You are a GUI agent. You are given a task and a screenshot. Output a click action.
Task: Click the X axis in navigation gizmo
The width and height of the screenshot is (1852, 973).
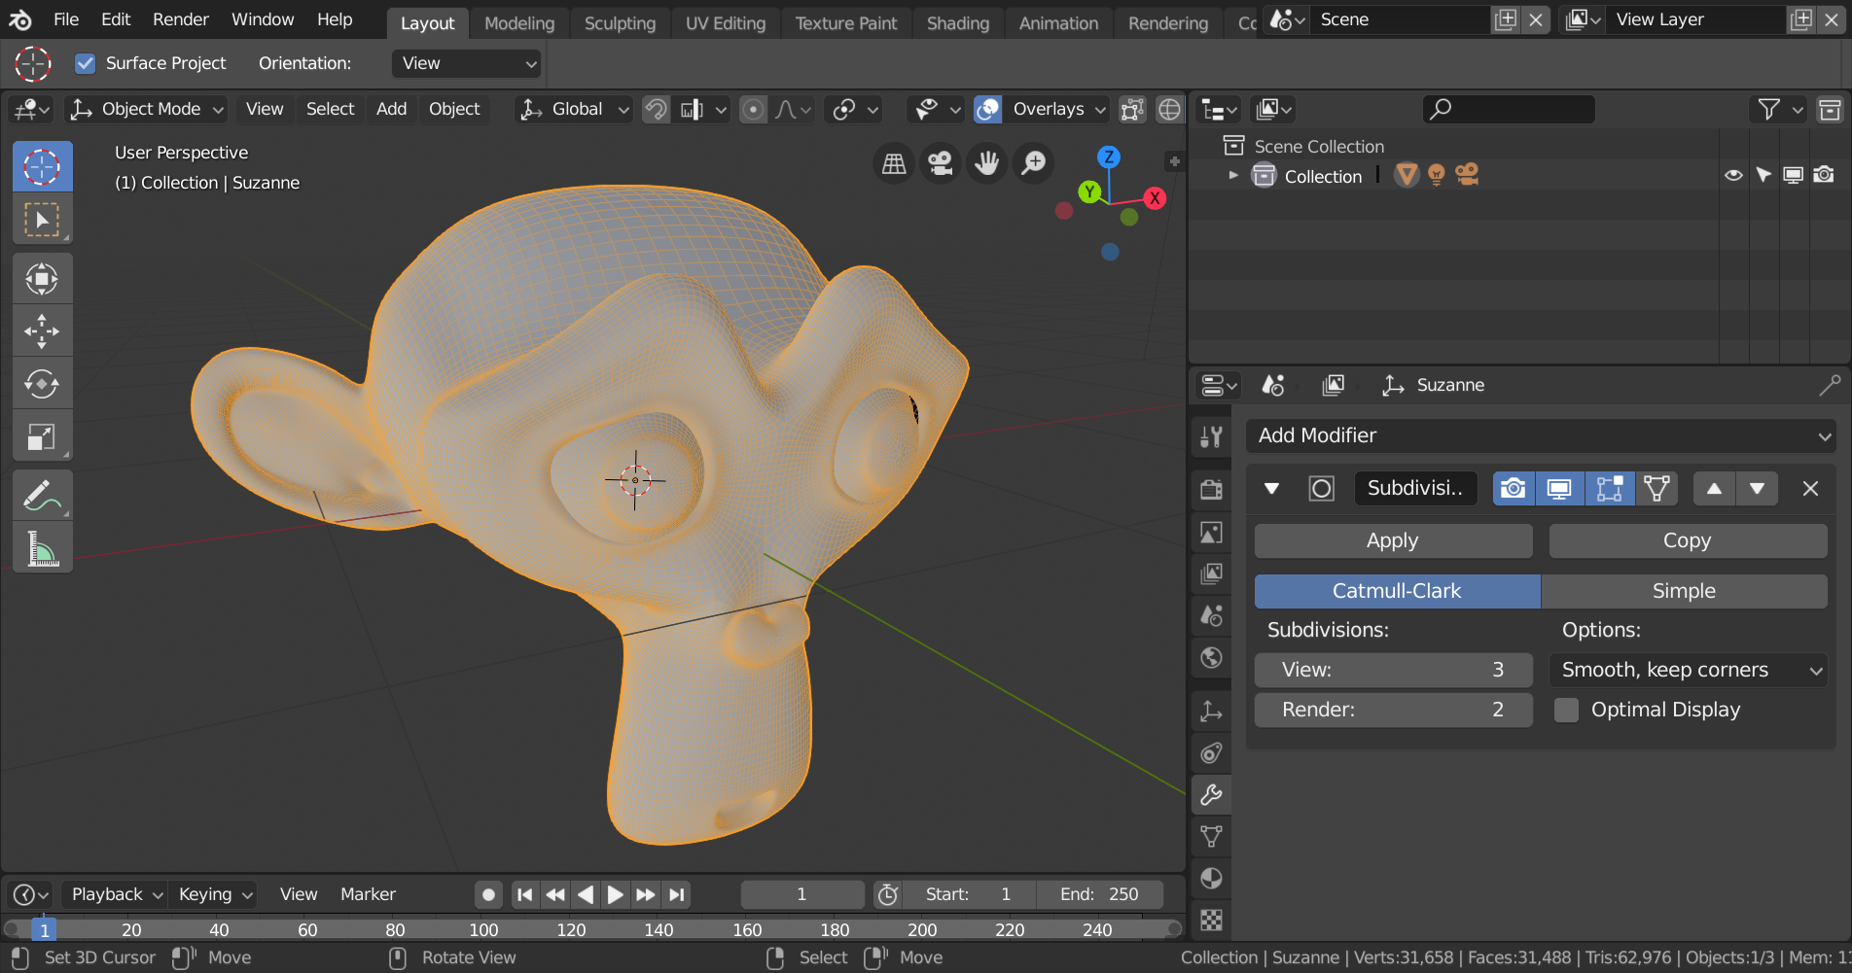pyautogui.click(x=1155, y=198)
